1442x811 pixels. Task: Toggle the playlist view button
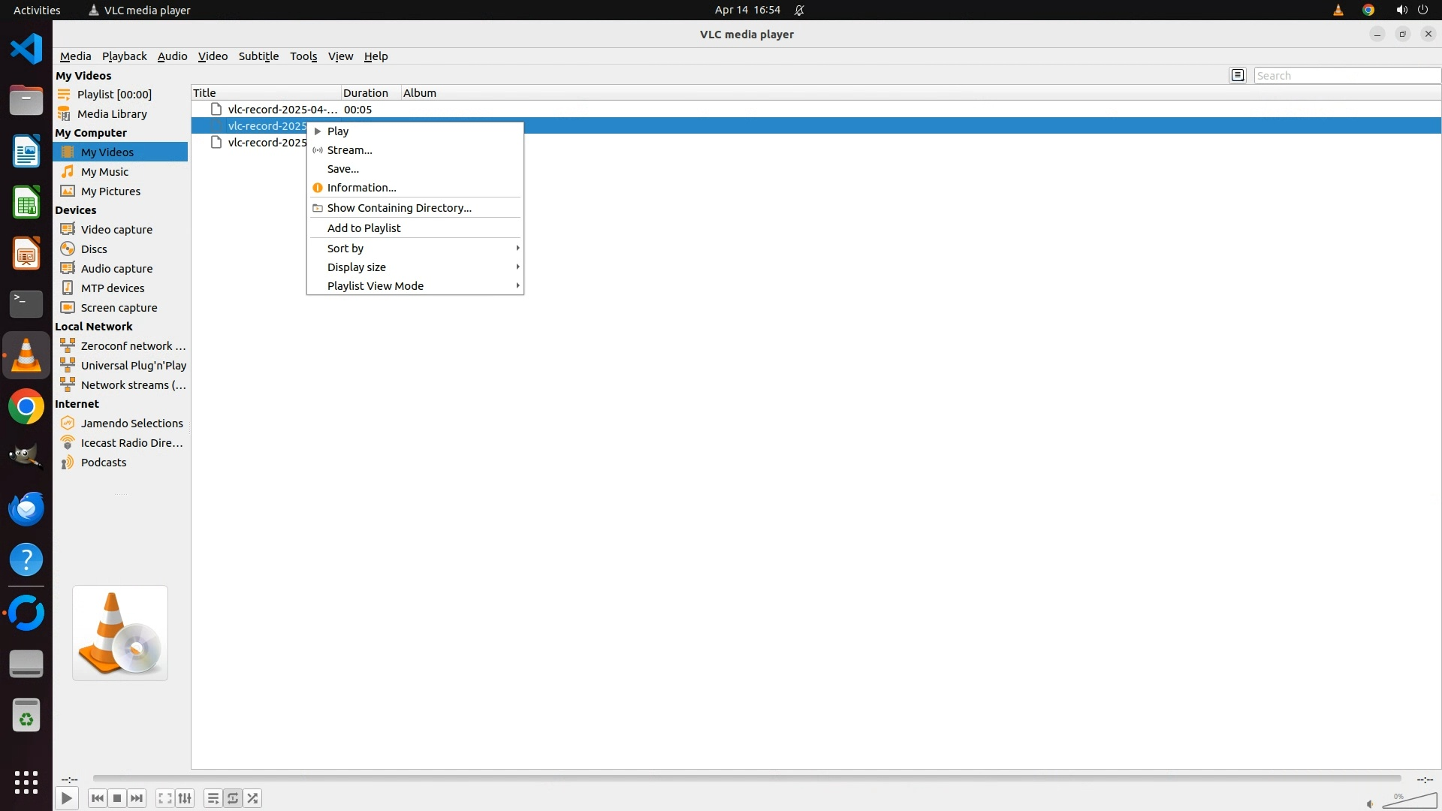(213, 798)
